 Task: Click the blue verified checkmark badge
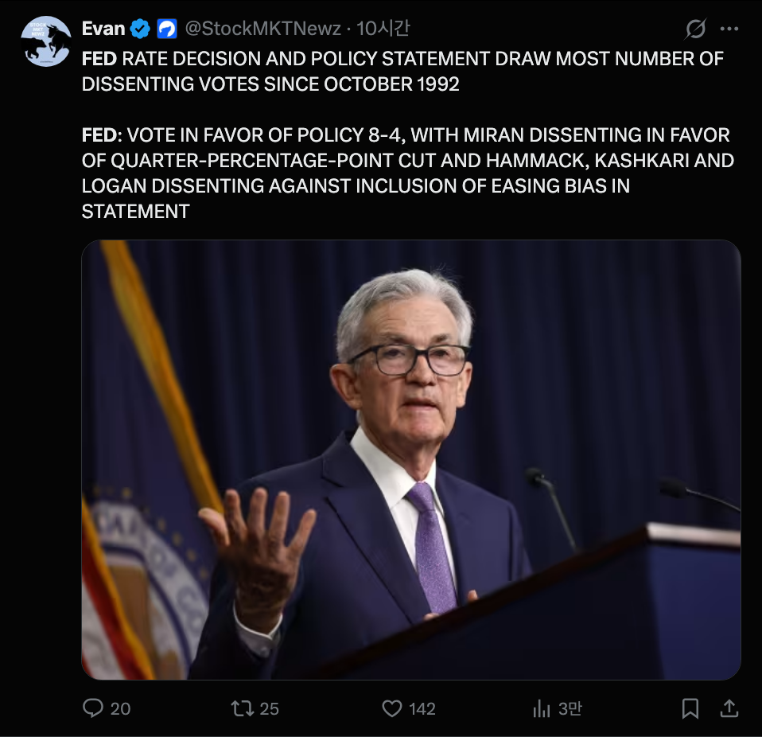tap(140, 29)
